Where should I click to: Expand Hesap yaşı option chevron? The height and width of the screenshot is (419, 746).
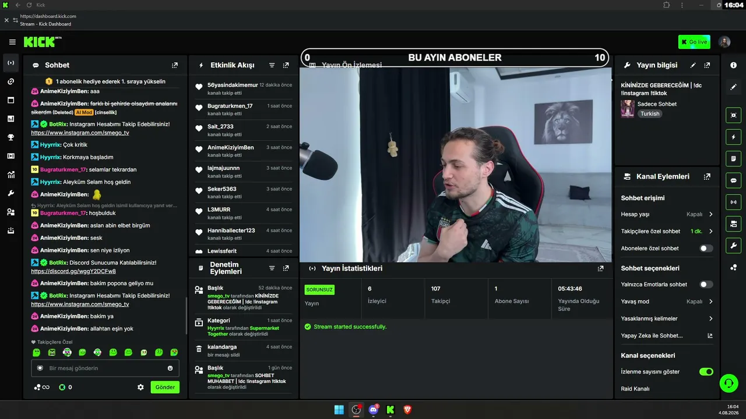click(710, 214)
